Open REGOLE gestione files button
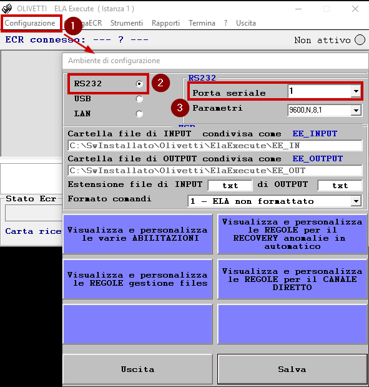Screen dimensions: 369x387 pyautogui.click(x=138, y=279)
